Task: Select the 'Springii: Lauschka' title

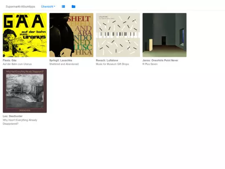Action: click(61, 61)
